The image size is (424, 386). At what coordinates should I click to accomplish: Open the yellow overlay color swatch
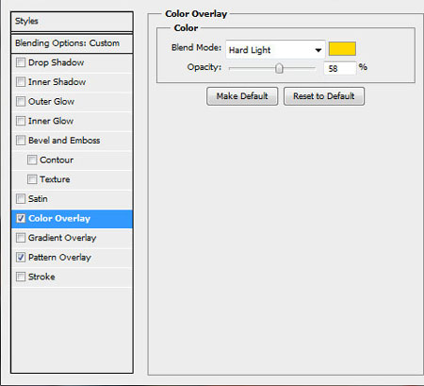[x=342, y=49]
